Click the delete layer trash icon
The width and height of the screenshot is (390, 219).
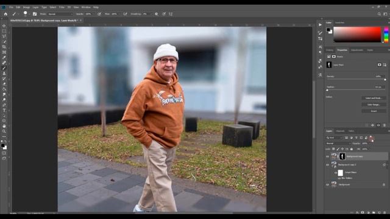click(x=385, y=212)
